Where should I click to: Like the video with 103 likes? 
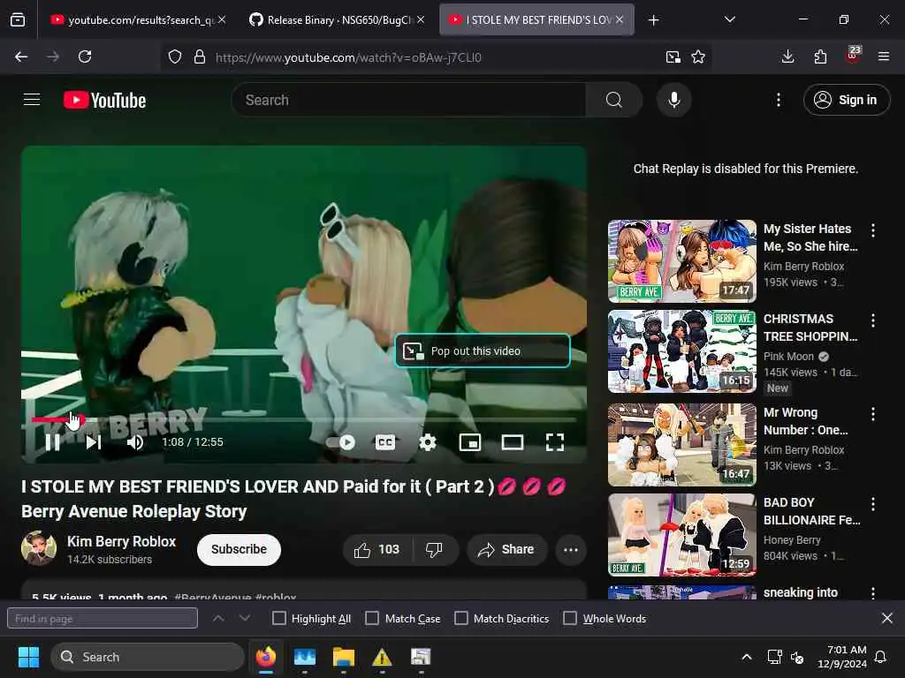tap(377, 549)
